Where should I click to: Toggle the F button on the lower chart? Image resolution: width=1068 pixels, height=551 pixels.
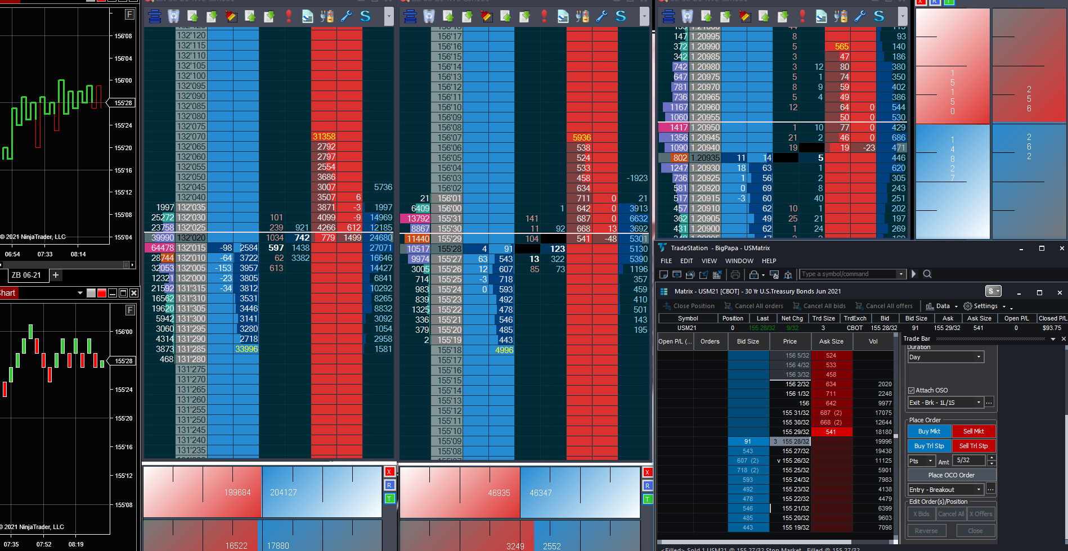[129, 310]
